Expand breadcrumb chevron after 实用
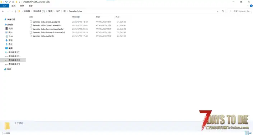 click(x=54, y=11)
